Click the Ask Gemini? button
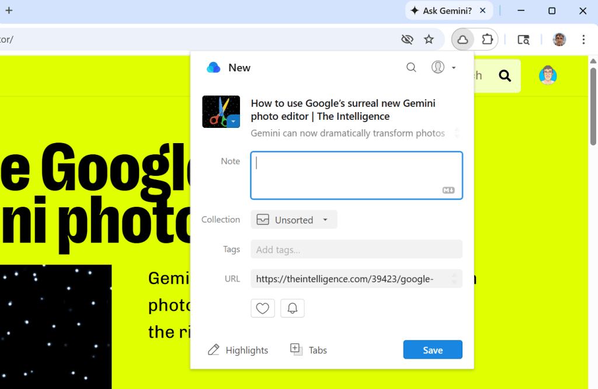 (x=441, y=11)
